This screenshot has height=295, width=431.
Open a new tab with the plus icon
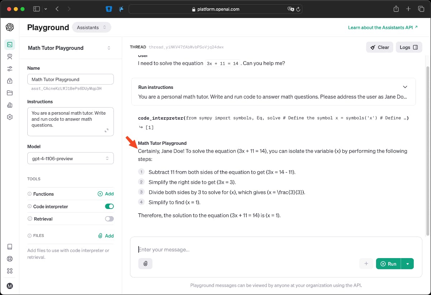(408, 9)
